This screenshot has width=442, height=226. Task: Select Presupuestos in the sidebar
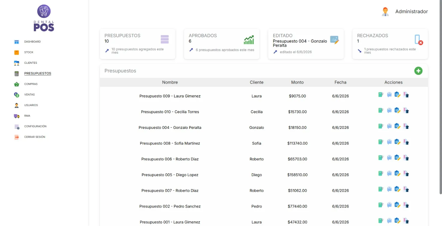tap(38, 73)
